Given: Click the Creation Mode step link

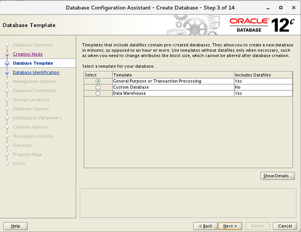Looking at the screenshot, I should [x=28, y=54].
